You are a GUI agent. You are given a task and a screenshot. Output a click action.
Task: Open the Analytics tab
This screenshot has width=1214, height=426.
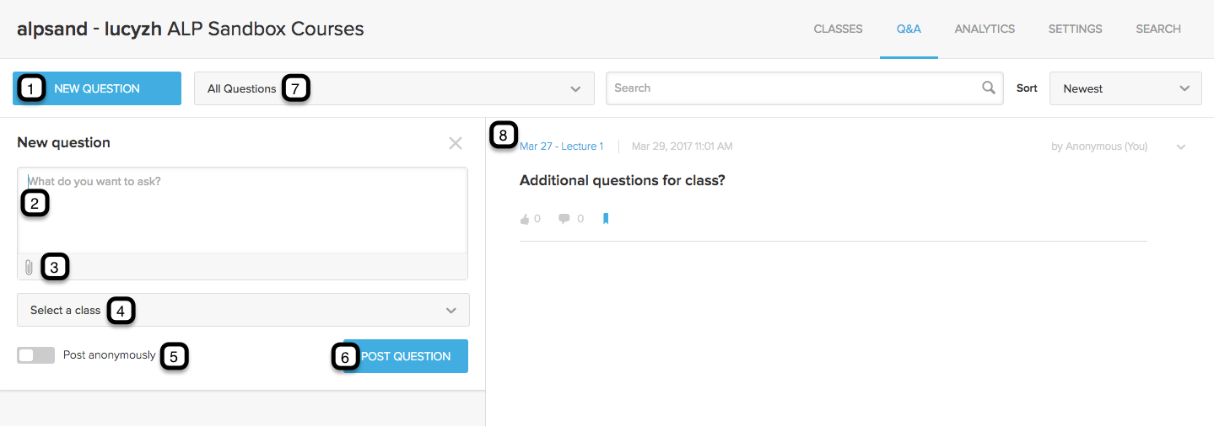[x=985, y=29]
